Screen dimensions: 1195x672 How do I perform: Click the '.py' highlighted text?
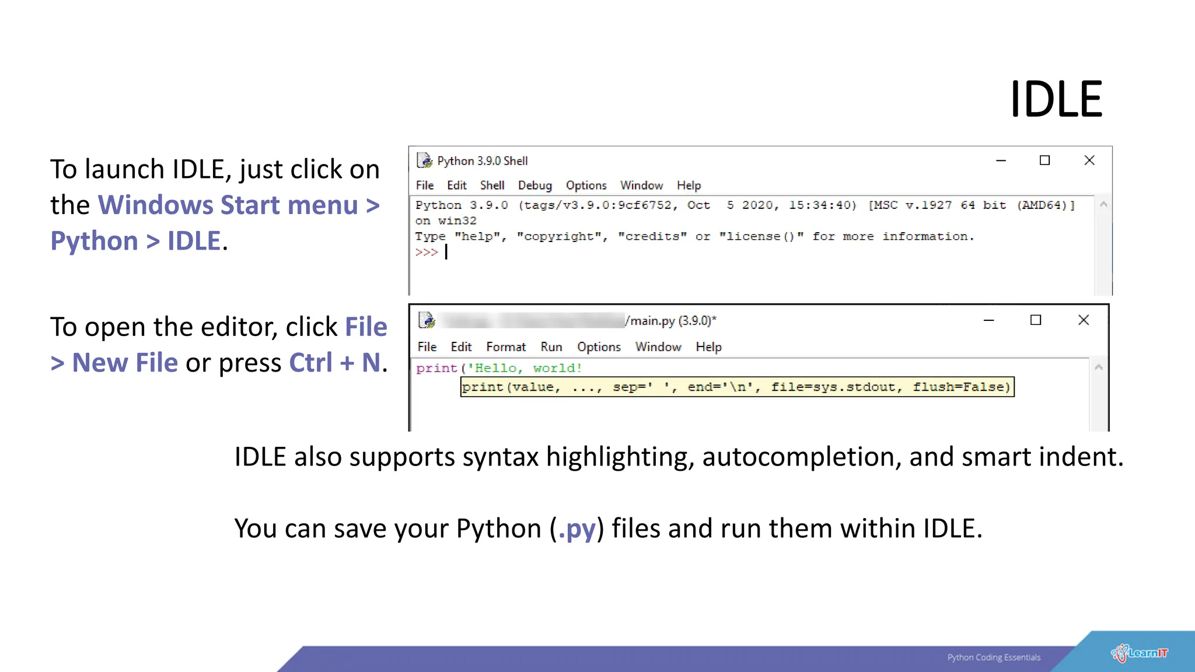coord(577,530)
